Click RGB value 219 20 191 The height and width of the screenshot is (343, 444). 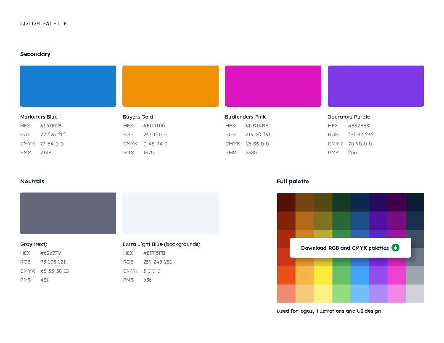(x=258, y=135)
